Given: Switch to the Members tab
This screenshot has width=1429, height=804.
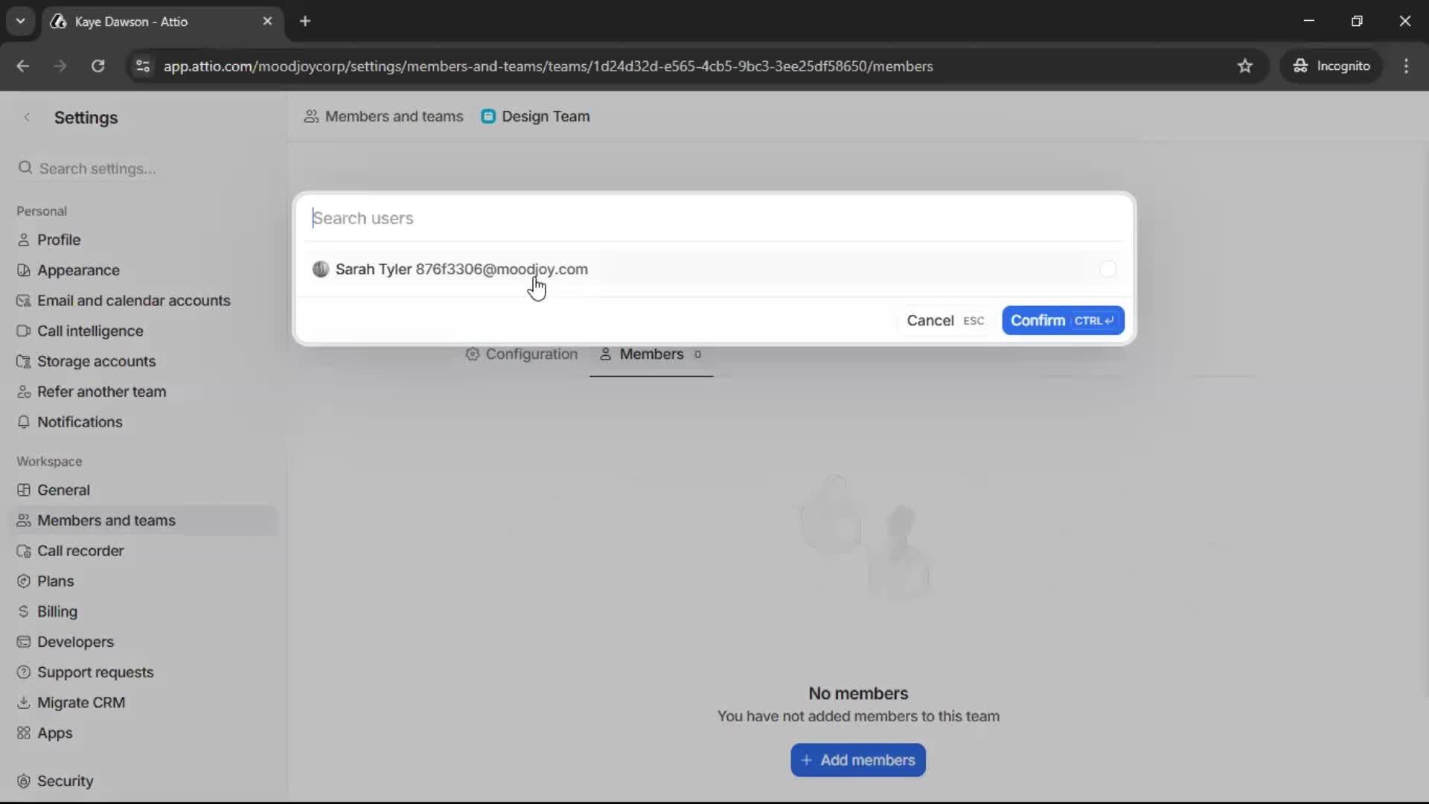Looking at the screenshot, I should 651,355.
